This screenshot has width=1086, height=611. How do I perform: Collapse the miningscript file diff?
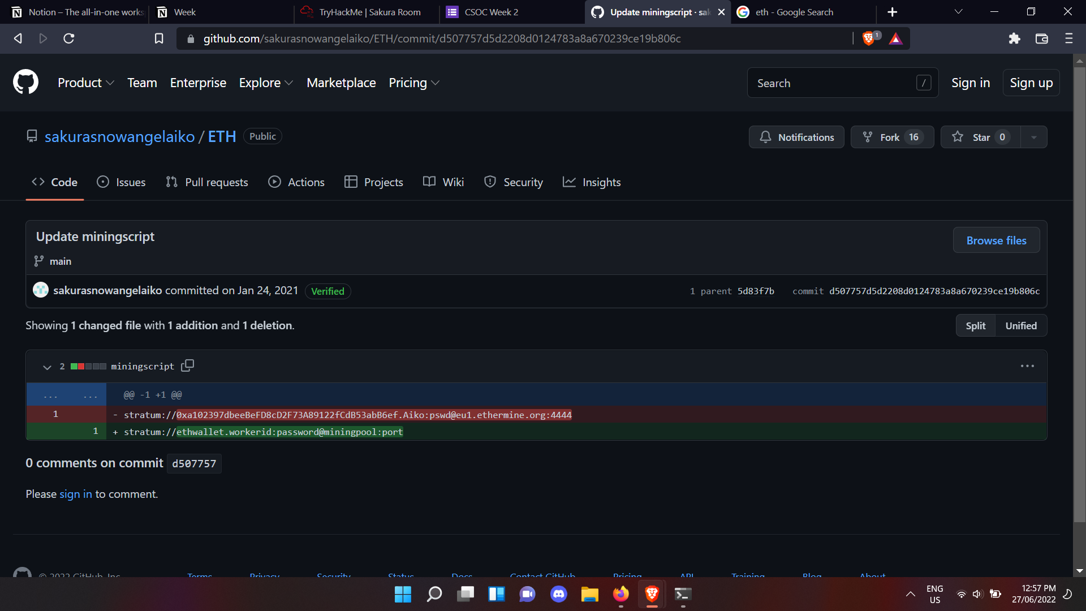[47, 367]
